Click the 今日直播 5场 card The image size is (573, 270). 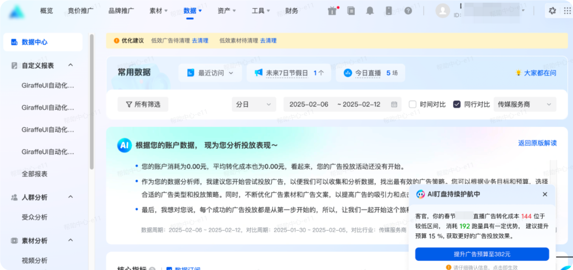(x=371, y=73)
